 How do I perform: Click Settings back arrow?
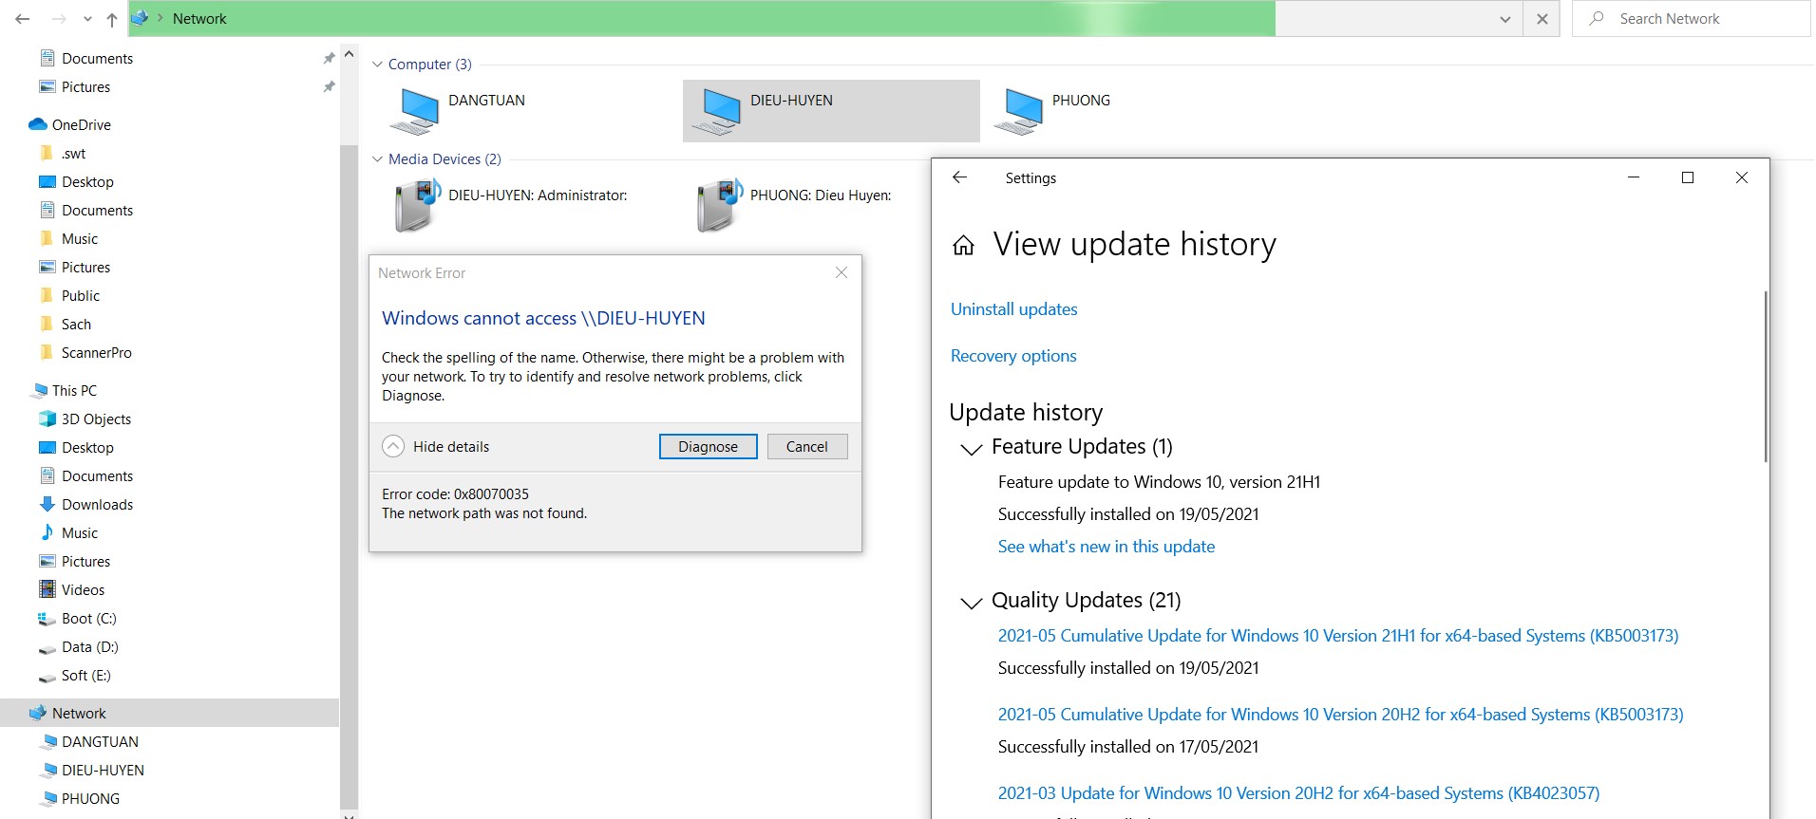click(960, 177)
